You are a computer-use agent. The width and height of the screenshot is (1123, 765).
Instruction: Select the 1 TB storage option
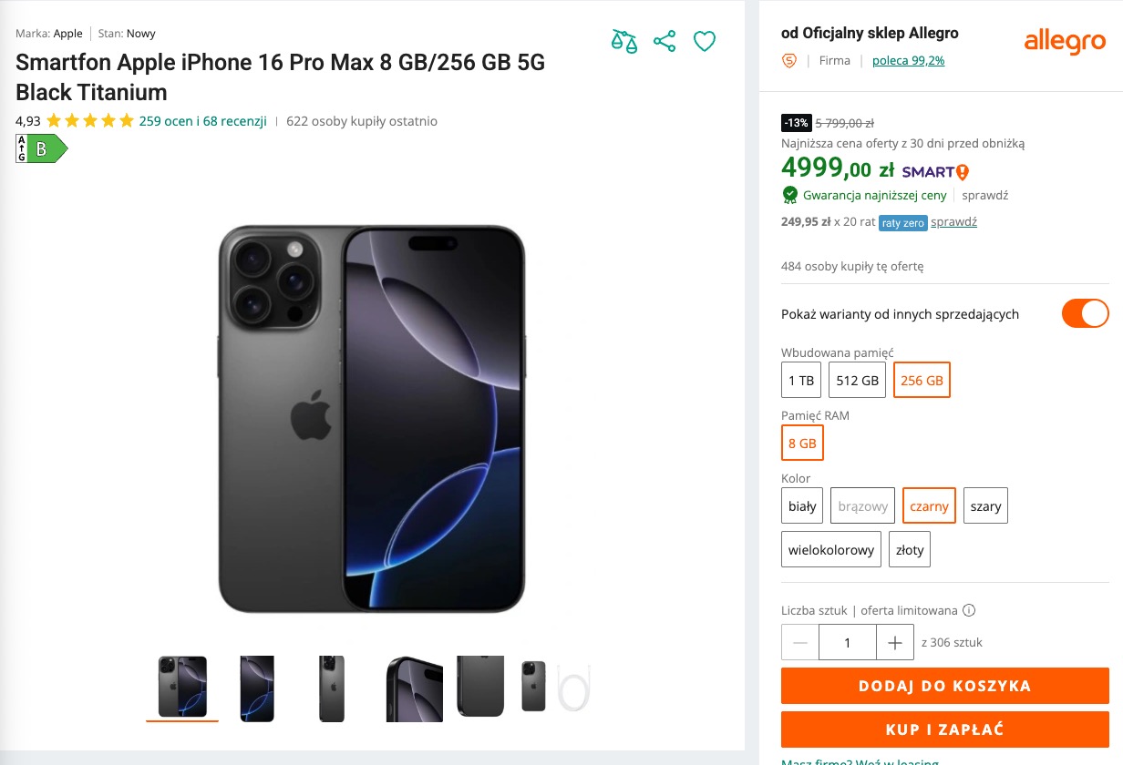801,380
